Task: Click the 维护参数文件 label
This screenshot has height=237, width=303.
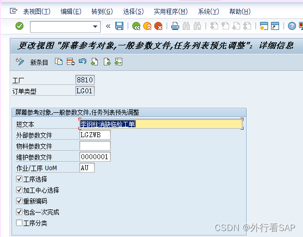Action: click(x=34, y=158)
